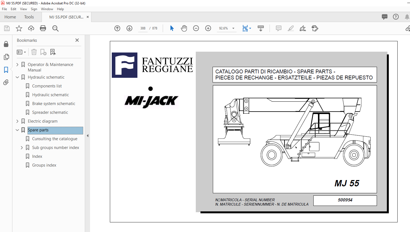
Task: Switch to the Tools tab
Action: click(29, 17)
